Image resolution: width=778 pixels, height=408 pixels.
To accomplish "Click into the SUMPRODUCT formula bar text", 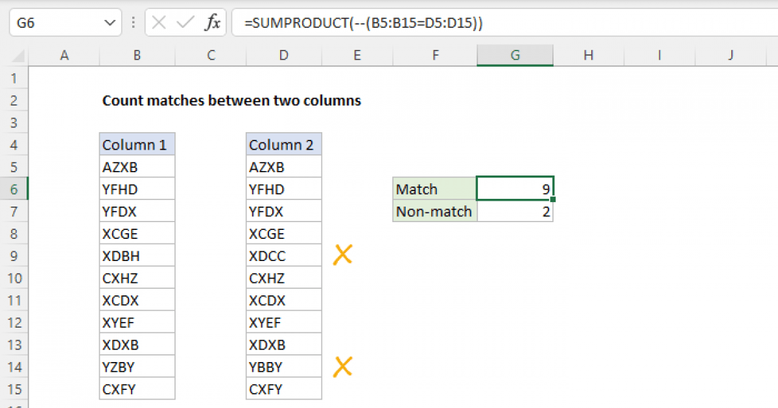I will [x=363, y=23].
